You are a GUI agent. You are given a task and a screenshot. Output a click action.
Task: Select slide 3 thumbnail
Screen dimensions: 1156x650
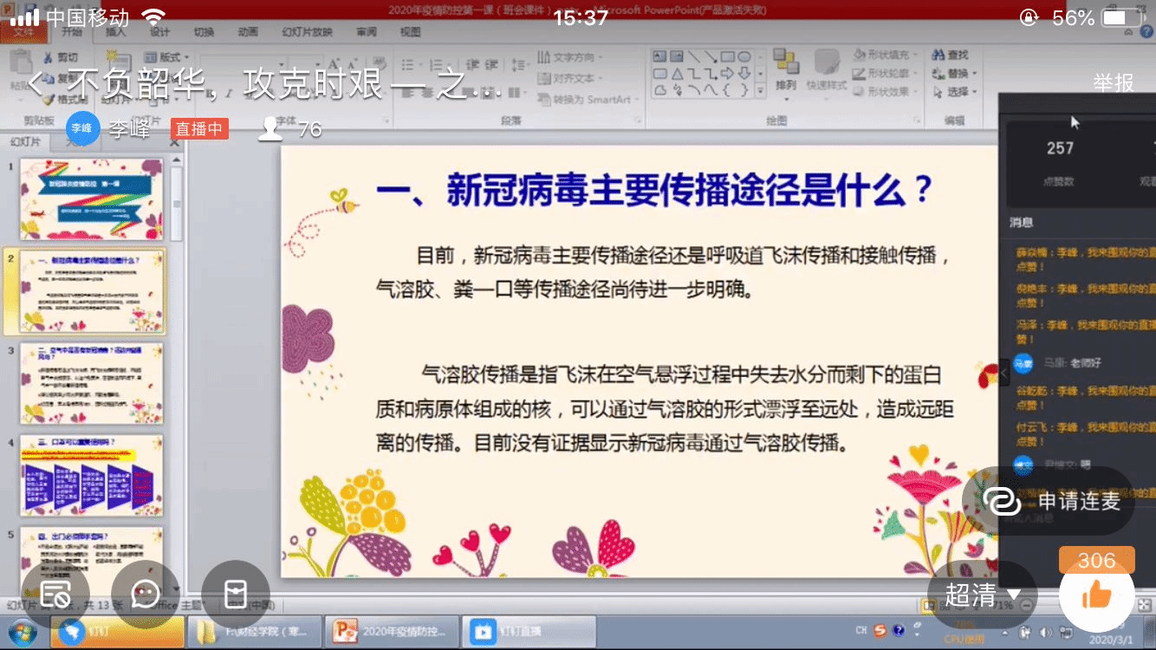click(x=92, y=384)
